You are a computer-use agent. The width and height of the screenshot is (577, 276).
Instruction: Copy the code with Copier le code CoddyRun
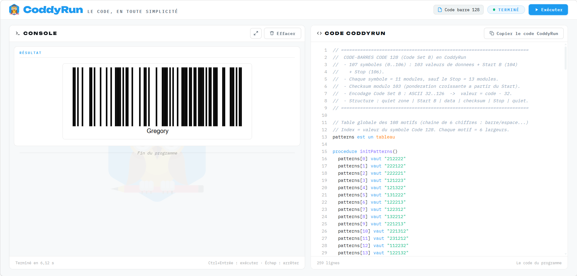click(524, 33)
